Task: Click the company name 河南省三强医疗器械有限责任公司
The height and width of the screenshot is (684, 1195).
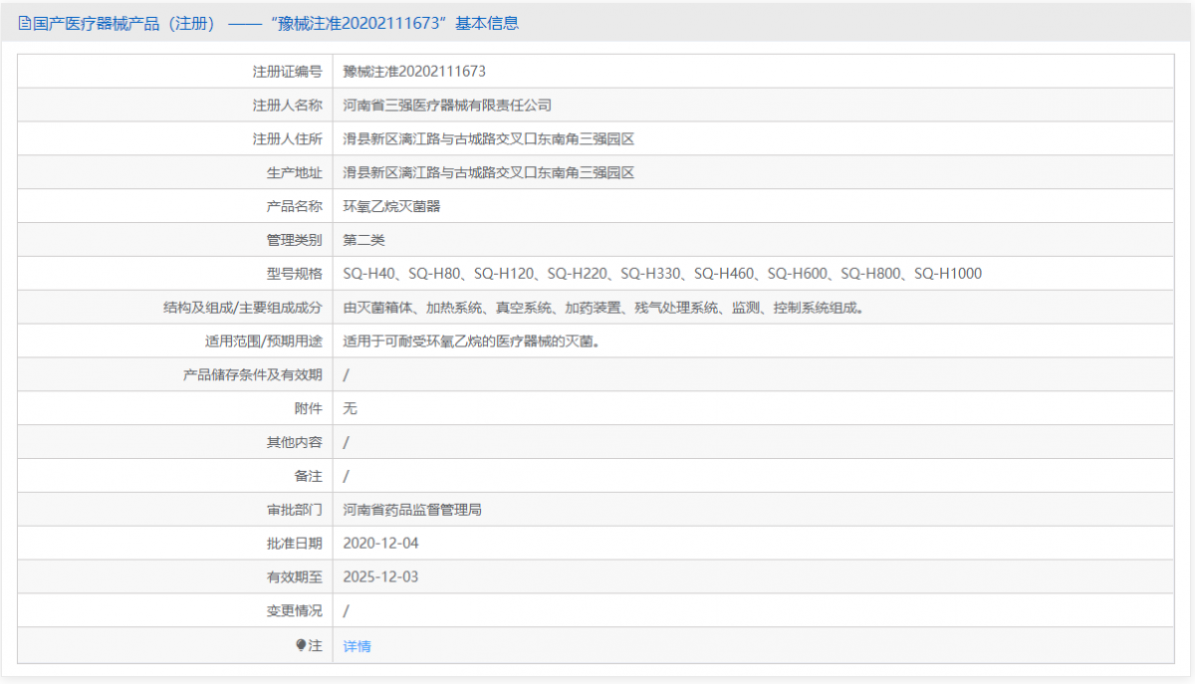Action: point(446,105)
